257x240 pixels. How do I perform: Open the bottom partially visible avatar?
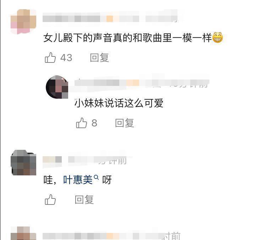click(x=23, y=233)
